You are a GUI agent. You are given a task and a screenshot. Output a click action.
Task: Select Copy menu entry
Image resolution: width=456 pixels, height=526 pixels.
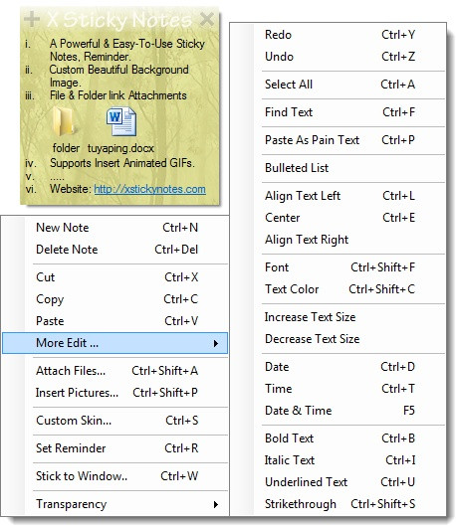pos(115,299)
